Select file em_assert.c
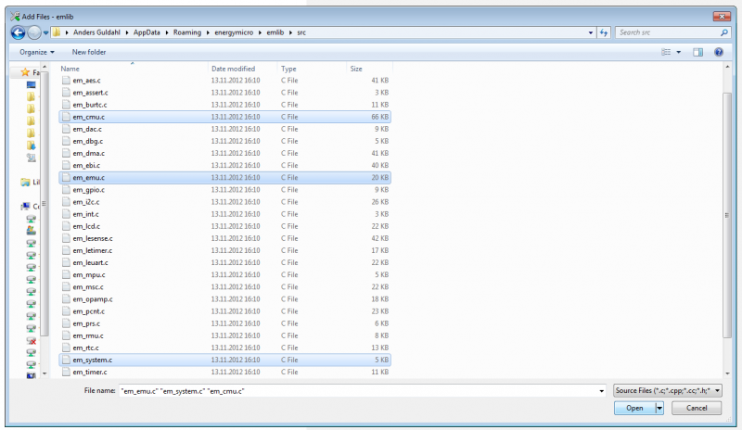The height and width of the screenshot is (430, 742). 224,93
